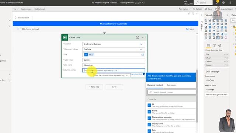
Task: Click the back arrow beside PBI-Export to Excel
Action: pyautogui.click(x=18, y=29)
